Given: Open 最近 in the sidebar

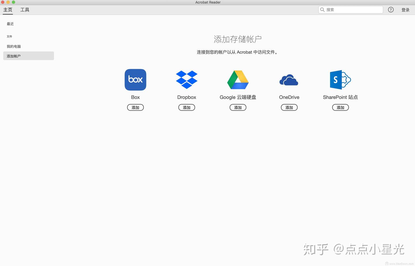Looking at the screenshot, I should tap(10, 24).
